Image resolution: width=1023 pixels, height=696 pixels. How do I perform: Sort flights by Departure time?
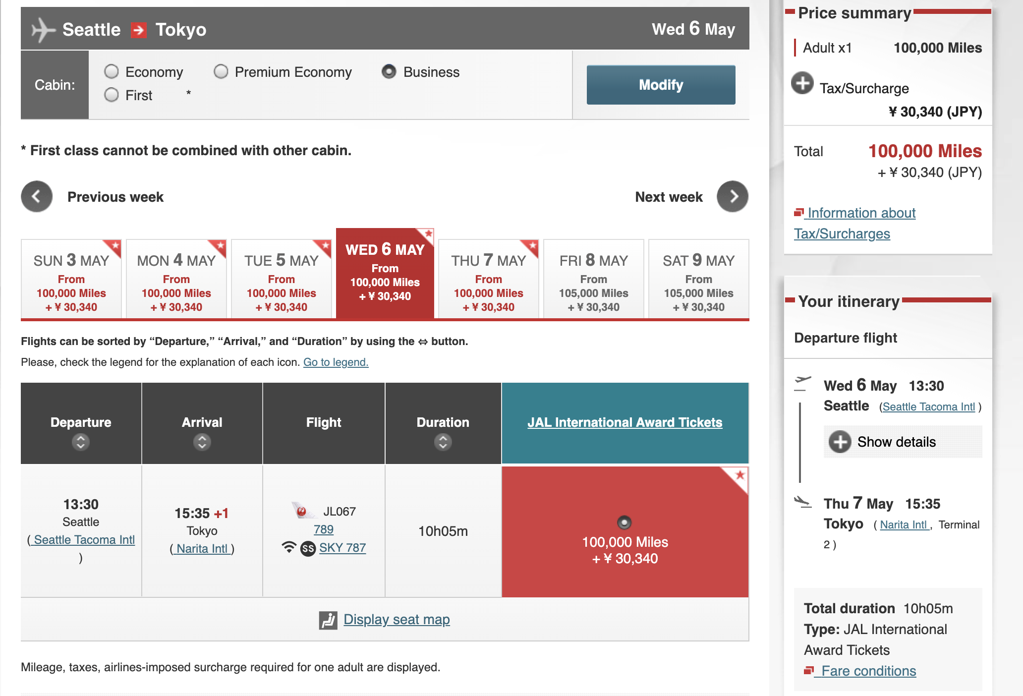[x=81, y=442]
